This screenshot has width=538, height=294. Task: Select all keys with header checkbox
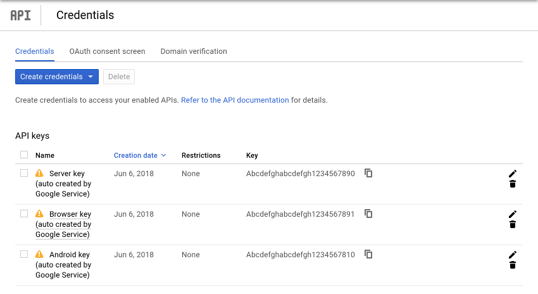pyautogui.click(x=24, y=155)
